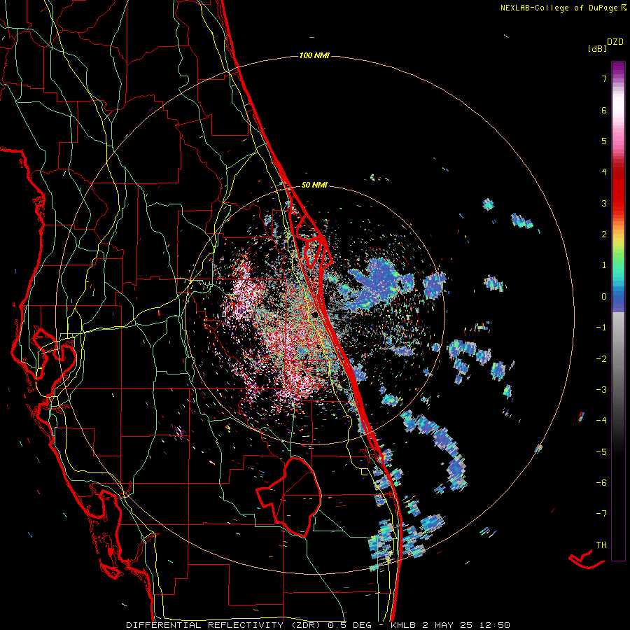This screenshot has width=630, height=630.
Task: Click the NEXLAB-College of DuPage credit text
Action: point(563,8)
